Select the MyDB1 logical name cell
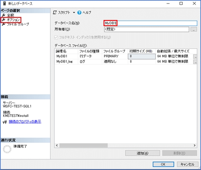The image size is (201, 170). 67,56
